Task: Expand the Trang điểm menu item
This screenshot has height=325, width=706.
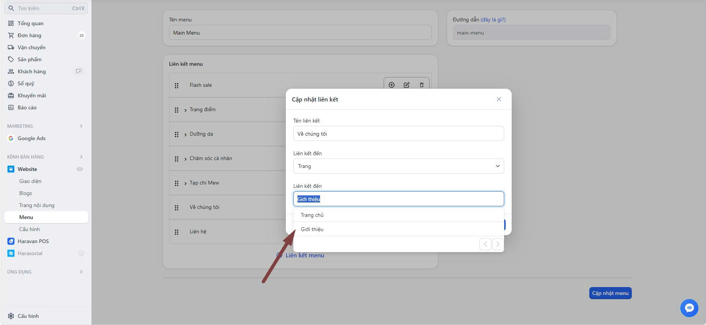Action: click(x=186, y=110)
